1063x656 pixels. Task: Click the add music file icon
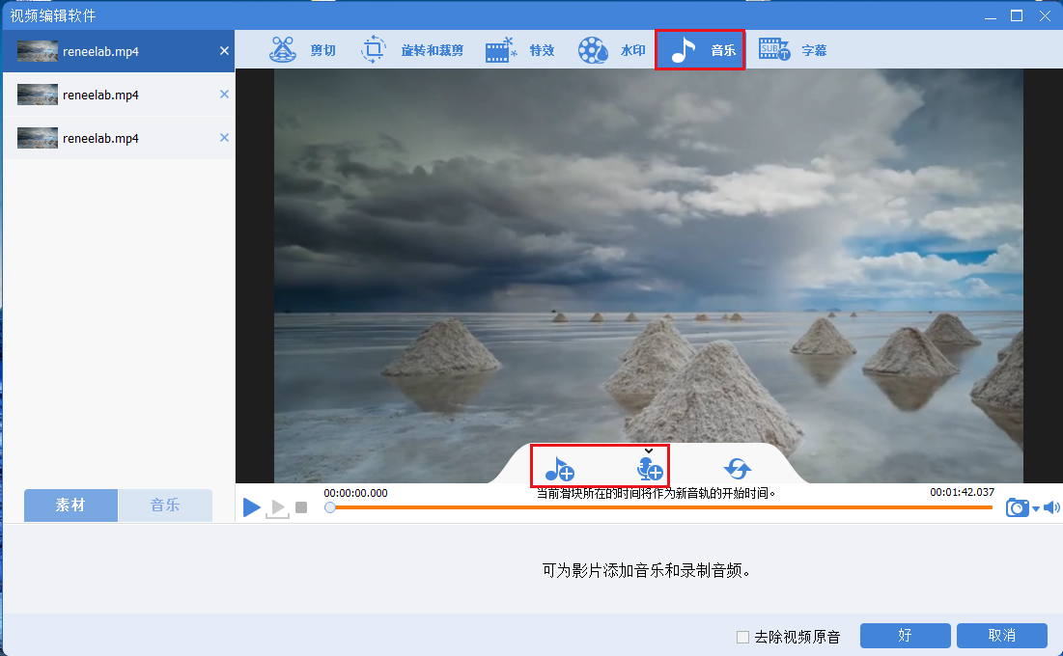click(559, 468)
